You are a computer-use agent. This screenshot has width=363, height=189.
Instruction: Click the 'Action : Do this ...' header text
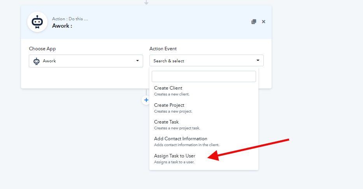tap(70, 19)
